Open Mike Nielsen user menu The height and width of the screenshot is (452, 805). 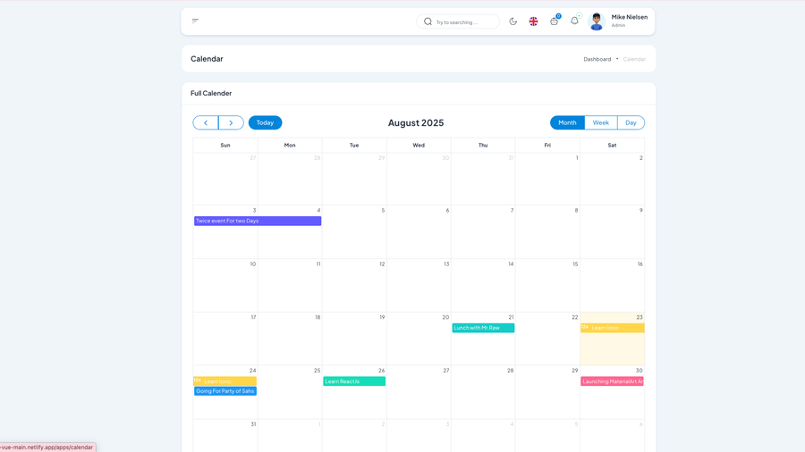click(x=629, y=17)
